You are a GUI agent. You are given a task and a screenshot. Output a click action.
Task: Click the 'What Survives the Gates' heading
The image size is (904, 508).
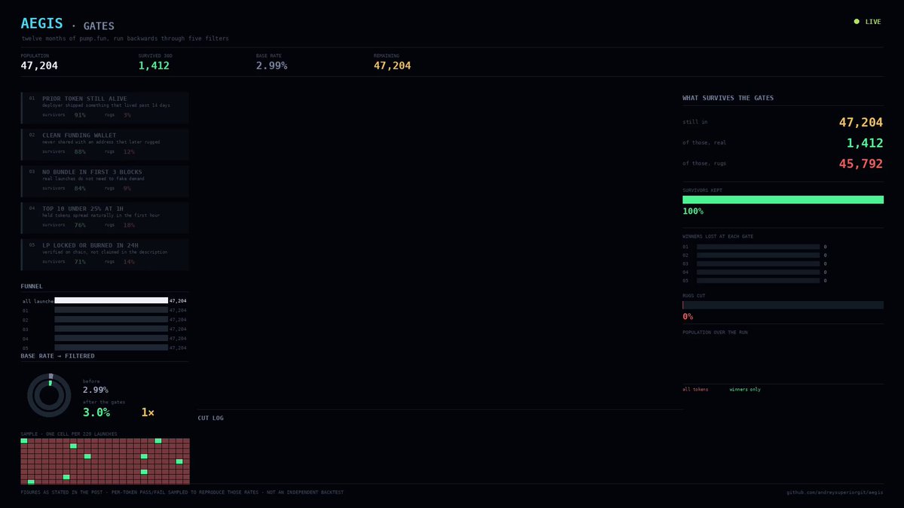tap(728, 98)
